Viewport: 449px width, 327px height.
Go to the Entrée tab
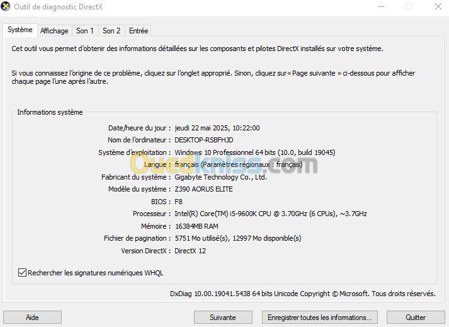click(139, 31)
